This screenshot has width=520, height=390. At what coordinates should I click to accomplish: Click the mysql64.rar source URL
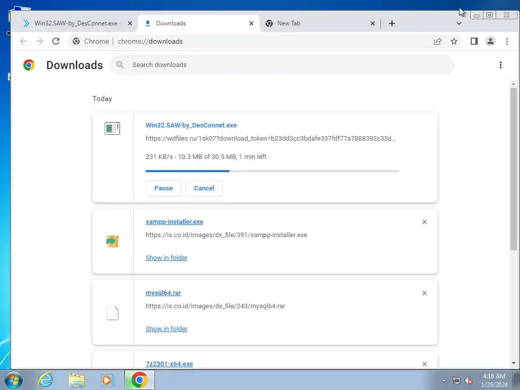pos(215,306)
